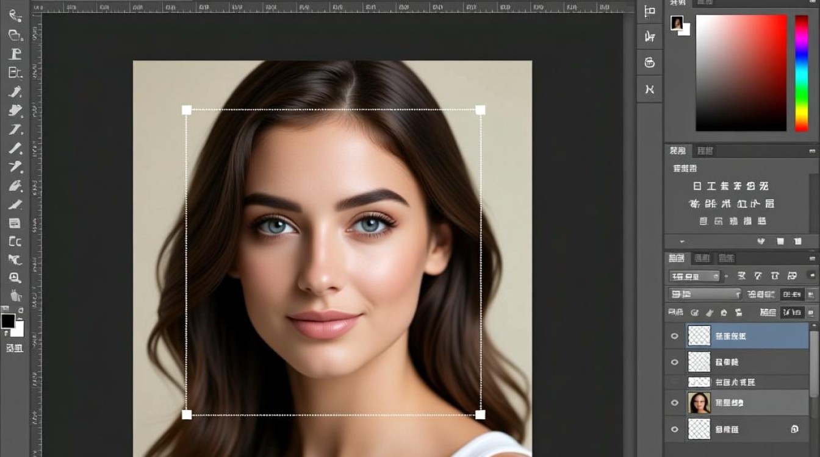Select the double-bracket tool in left toolbar
The width and height of the screenshot is (820, 457).
15,241
